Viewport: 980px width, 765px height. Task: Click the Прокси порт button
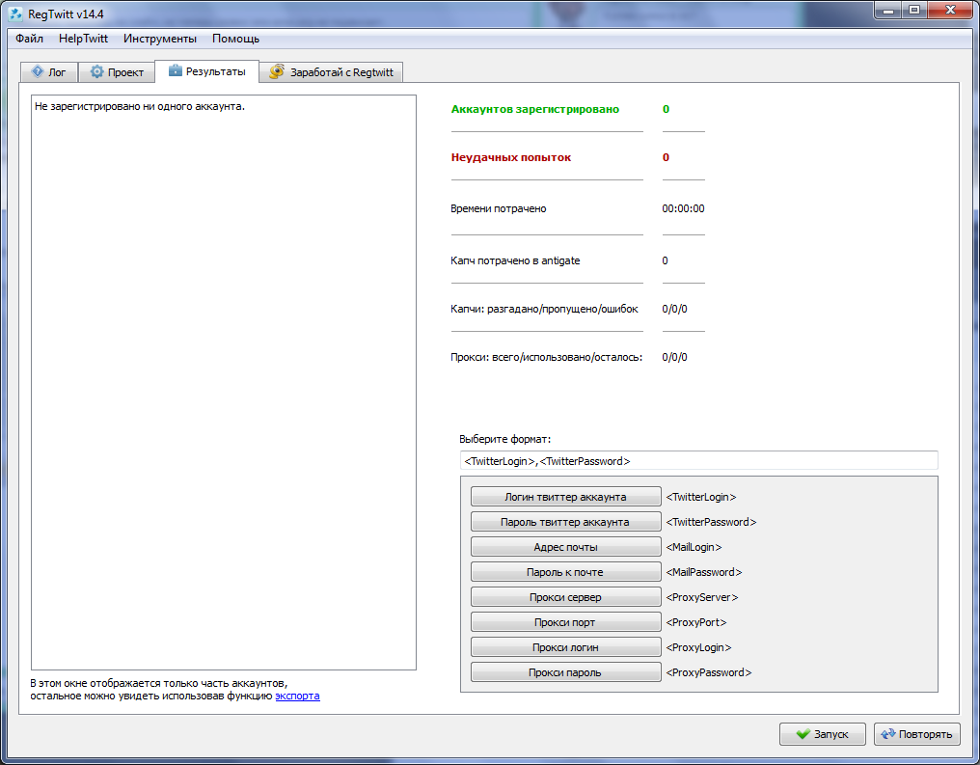click(x=565, y=622)
